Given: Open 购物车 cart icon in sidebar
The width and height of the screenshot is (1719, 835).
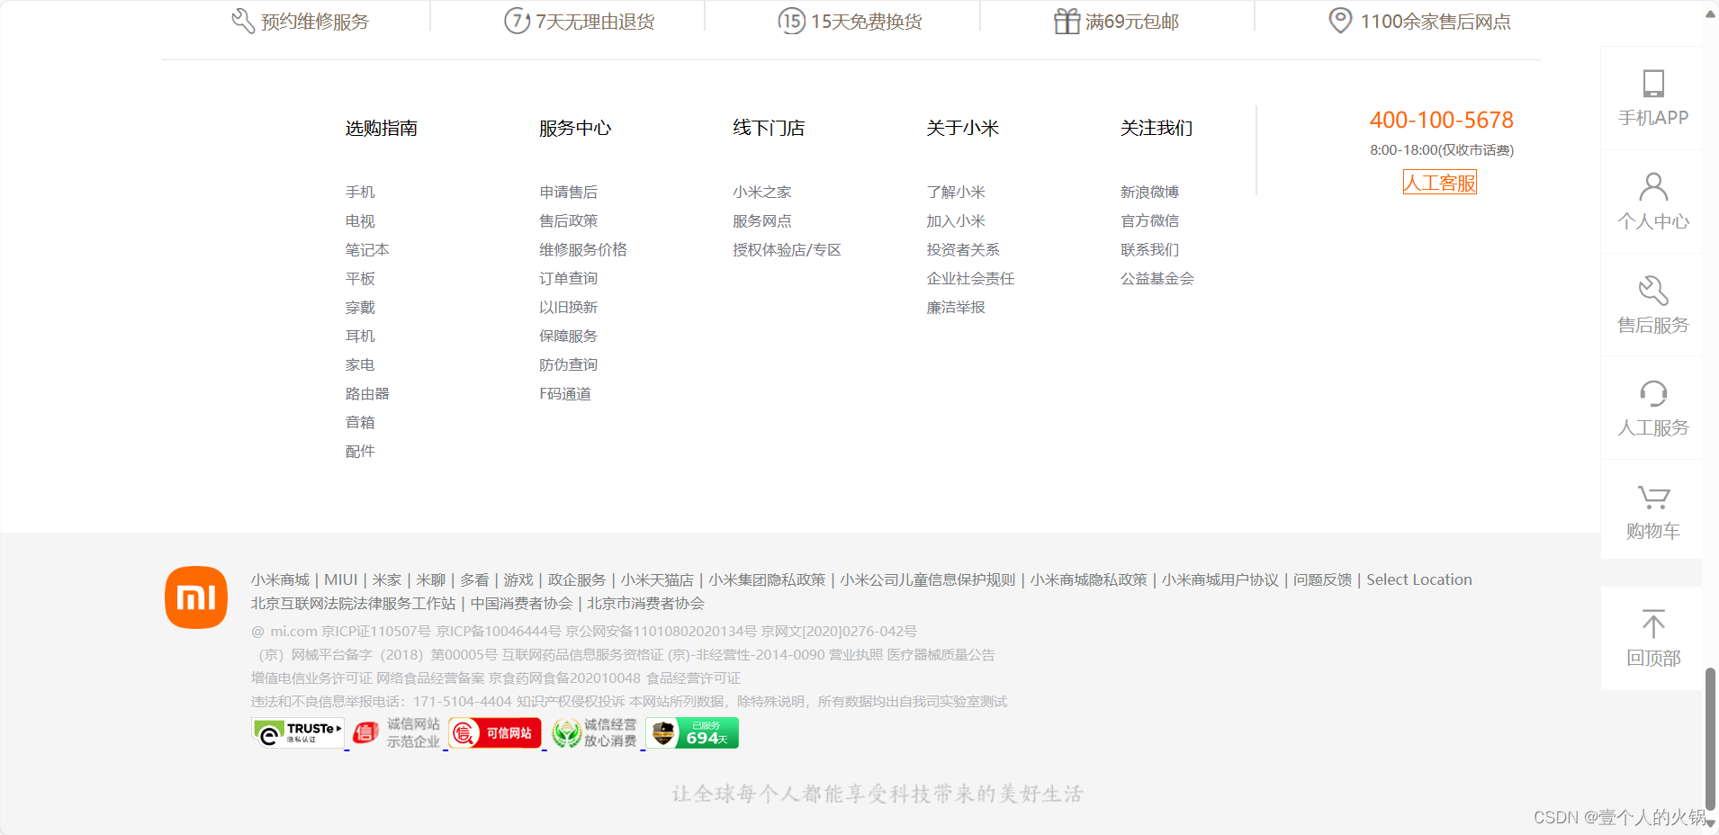Looking at the screenshot, I should 1653,497.
